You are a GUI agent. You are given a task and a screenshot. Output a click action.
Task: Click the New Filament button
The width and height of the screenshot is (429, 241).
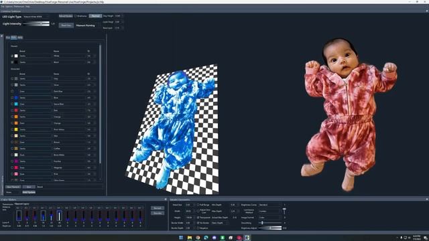(x=13, y=187)
